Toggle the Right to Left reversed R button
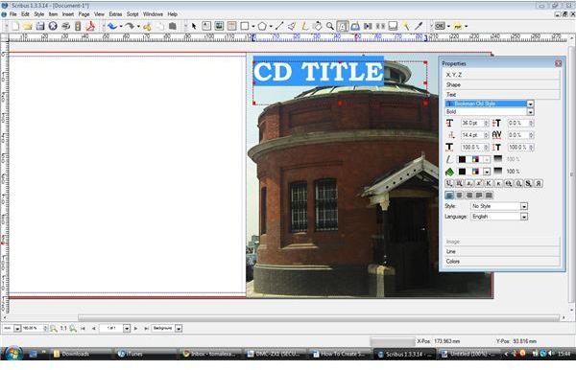Viewport: 576px width, 370px height. (539, 183)
